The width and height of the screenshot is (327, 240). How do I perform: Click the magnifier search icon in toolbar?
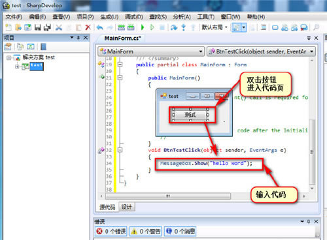pyautogui.click(x=316, y=27)
